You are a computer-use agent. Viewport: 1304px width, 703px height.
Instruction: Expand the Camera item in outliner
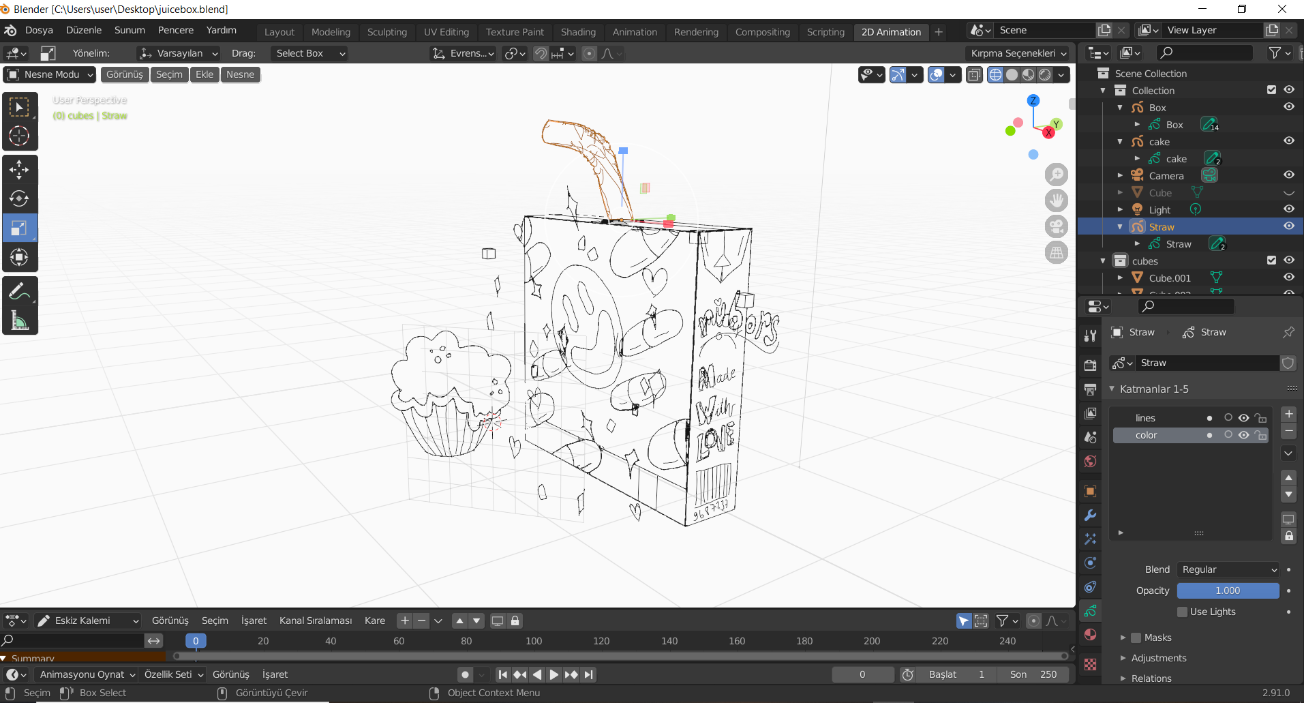point(1120,175)
